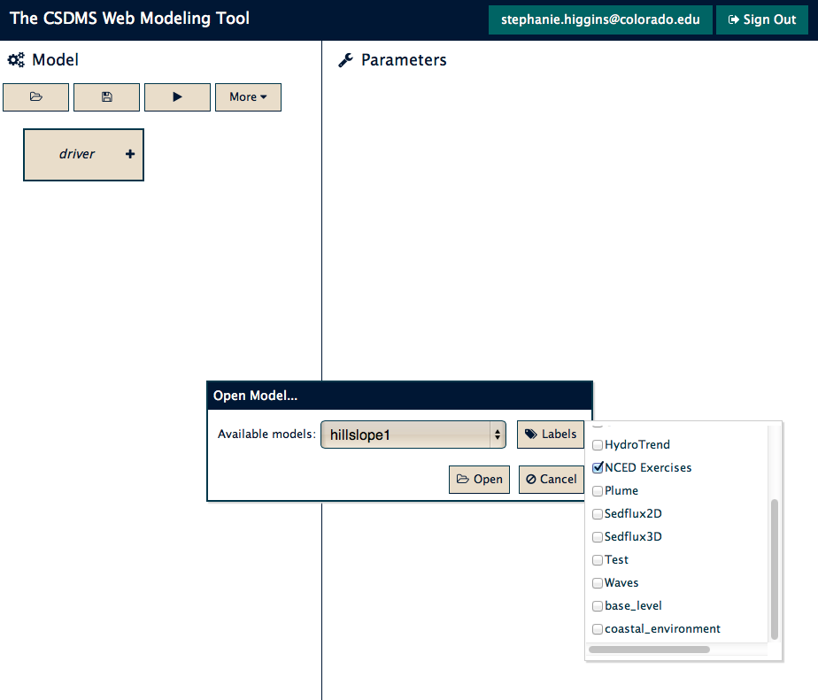Expand the More dropdown menu

pos(248,97)
